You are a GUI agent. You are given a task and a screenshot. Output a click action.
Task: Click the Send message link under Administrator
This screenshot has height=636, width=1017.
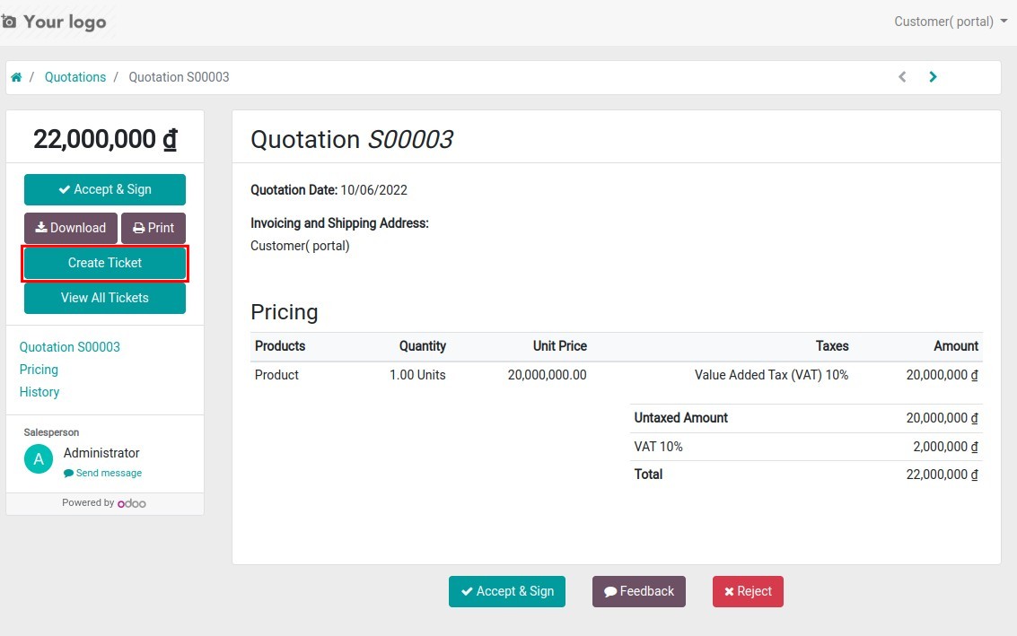(x=109, y=473)
